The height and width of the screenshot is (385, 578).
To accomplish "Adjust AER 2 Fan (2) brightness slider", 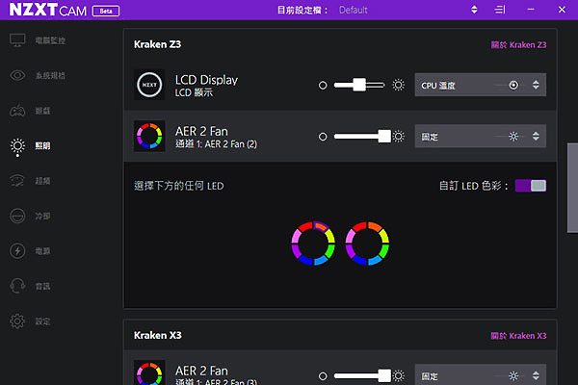I will [362, 137].
